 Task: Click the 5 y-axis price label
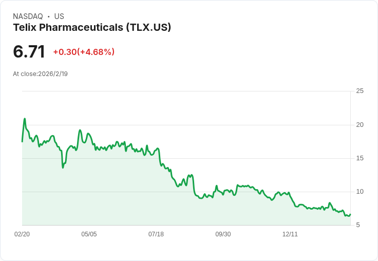(x=358, y=225)
